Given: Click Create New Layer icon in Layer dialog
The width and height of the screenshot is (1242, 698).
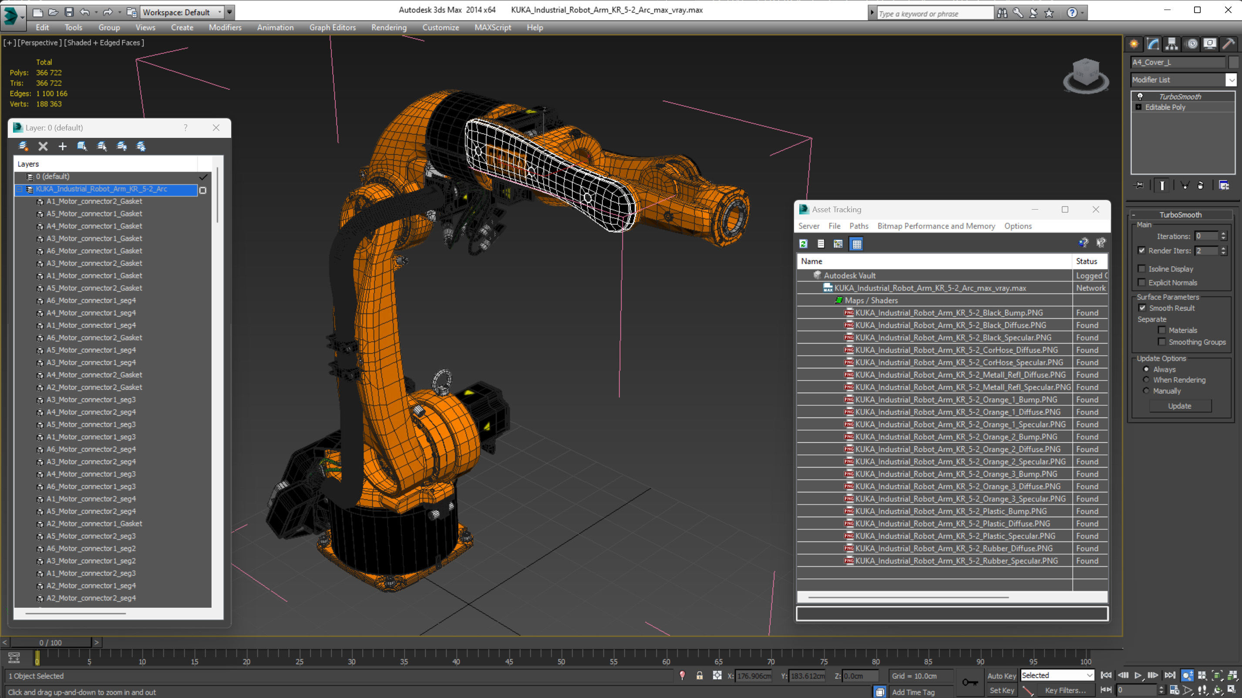Looking at the screenshot, I should (x=23, y=146).
